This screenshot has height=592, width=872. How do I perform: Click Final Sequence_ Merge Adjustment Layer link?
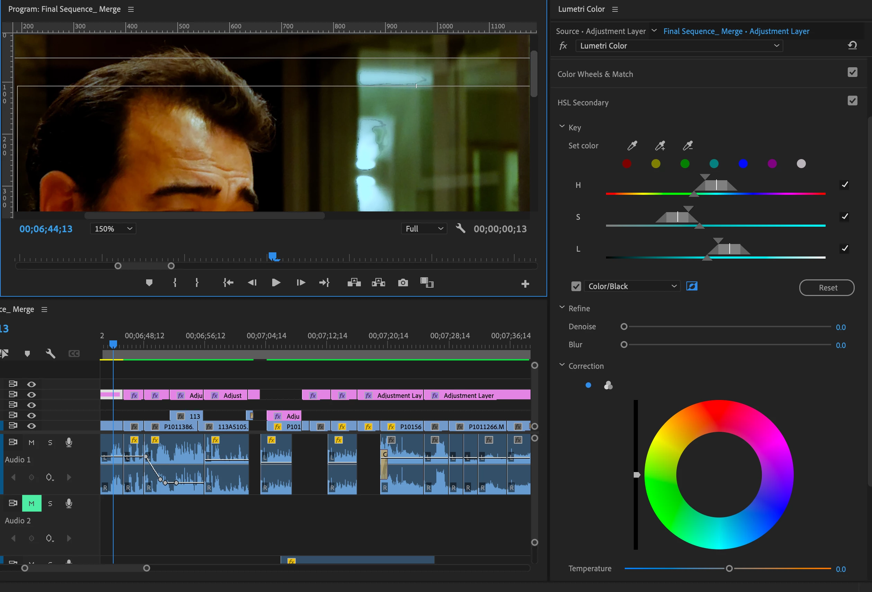click(736, 31)
